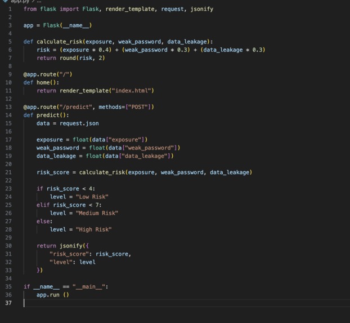Click the "__main__" string on line 35

pyautogui.click(x=89, y=287)
